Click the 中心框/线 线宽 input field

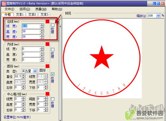pos(18,99)
